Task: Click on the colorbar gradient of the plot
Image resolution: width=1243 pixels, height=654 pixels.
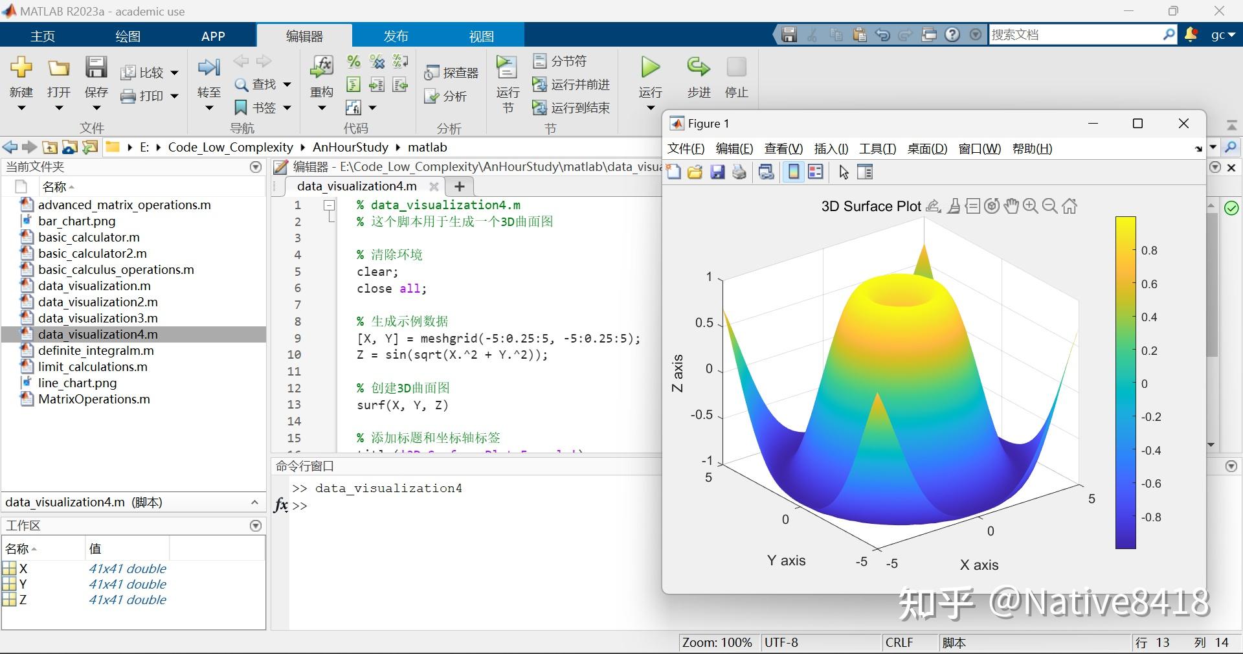Action: point(1126,382)
